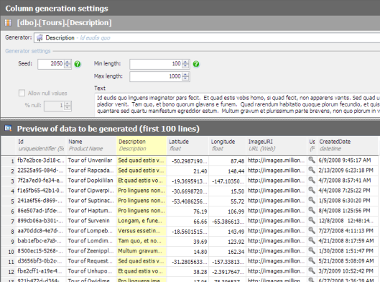
Task: Click magnifier icon in row 1
Action: coord(312,160)
